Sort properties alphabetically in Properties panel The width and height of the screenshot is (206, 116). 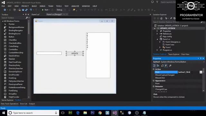tap(158, 65)
